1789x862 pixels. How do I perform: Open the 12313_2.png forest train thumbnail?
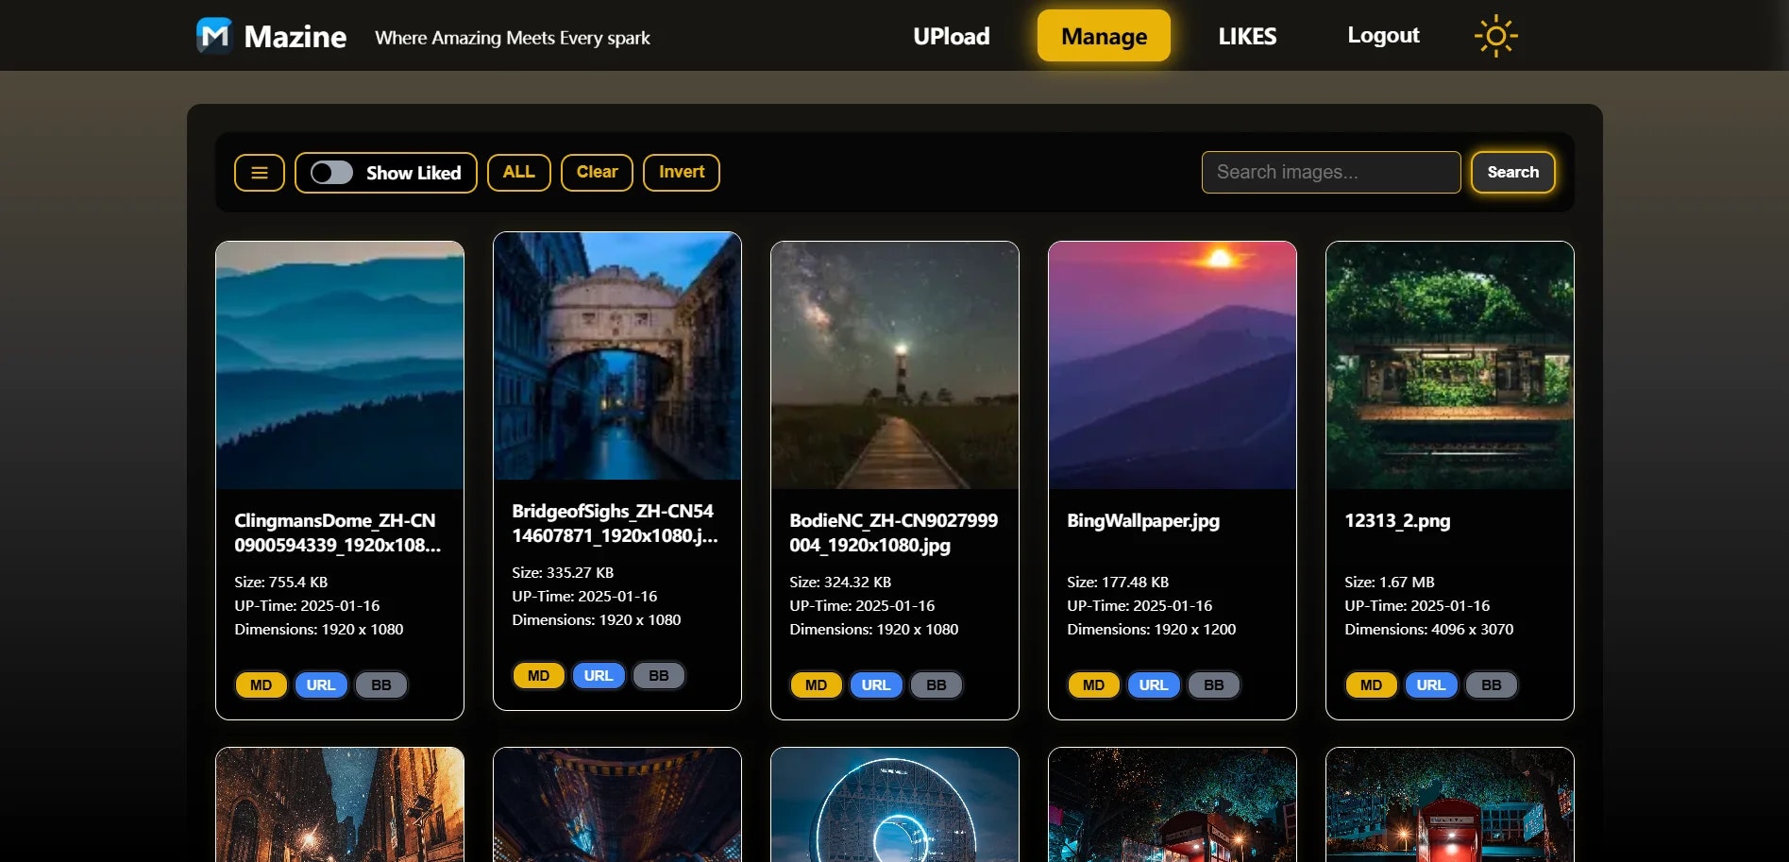coord(1450,365)
